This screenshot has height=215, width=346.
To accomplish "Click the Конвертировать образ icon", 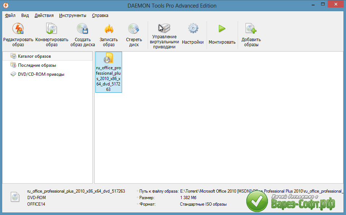I will tap(52, 29).
